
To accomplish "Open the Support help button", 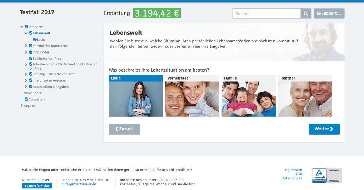I will [x=329, y=14].
